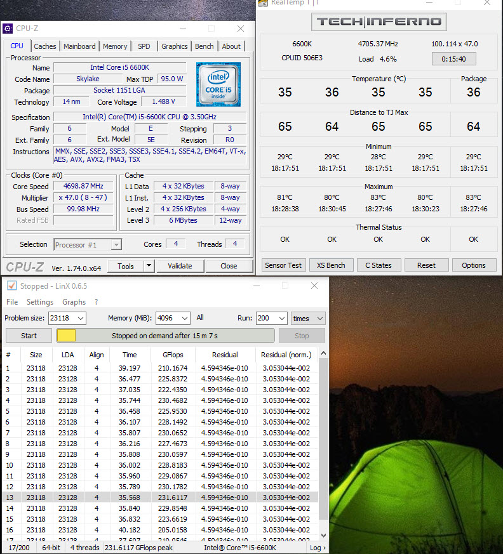Open the Tools dropdown arrow in CPU-Z
The image size is (503, 554).
pyautogui.click(x=149, y=266)
